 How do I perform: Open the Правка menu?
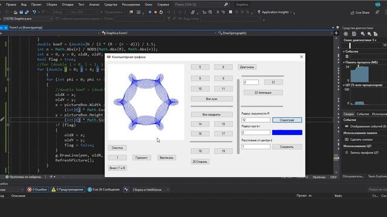pyautogui.click(x=11, y=4)
